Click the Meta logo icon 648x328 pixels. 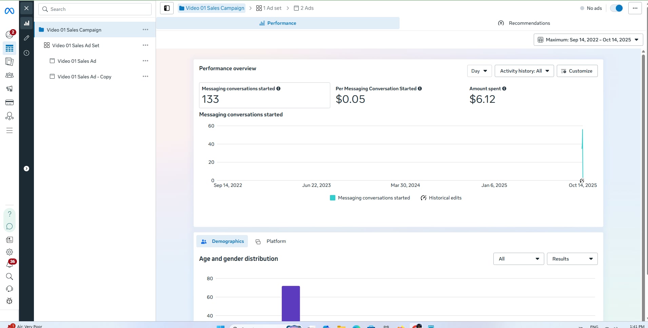(x=9, y=11)
